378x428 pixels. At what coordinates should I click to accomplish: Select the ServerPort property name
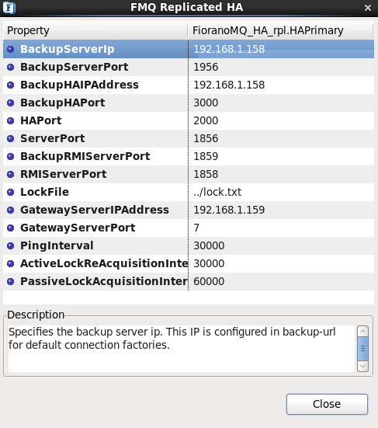pyautogui.click(x=52, y=138)
